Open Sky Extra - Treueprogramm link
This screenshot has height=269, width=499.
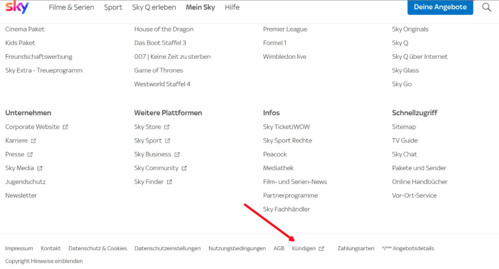point(43,70)
